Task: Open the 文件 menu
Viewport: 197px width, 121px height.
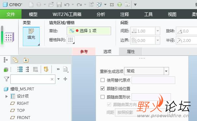Action: pyautogui.click(x=11, y=14)
